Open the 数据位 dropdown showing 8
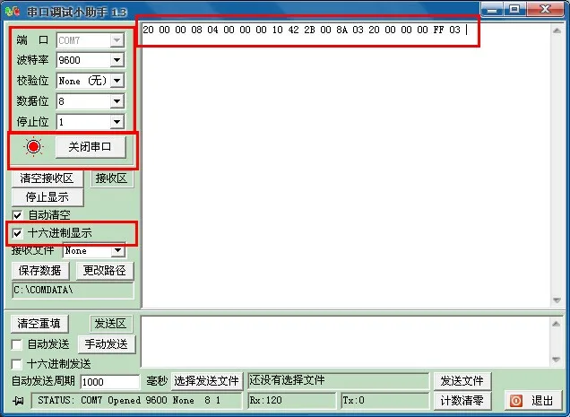Image resolution: width=570 pixels, height=417 pixels. click(x=117, y=101)
